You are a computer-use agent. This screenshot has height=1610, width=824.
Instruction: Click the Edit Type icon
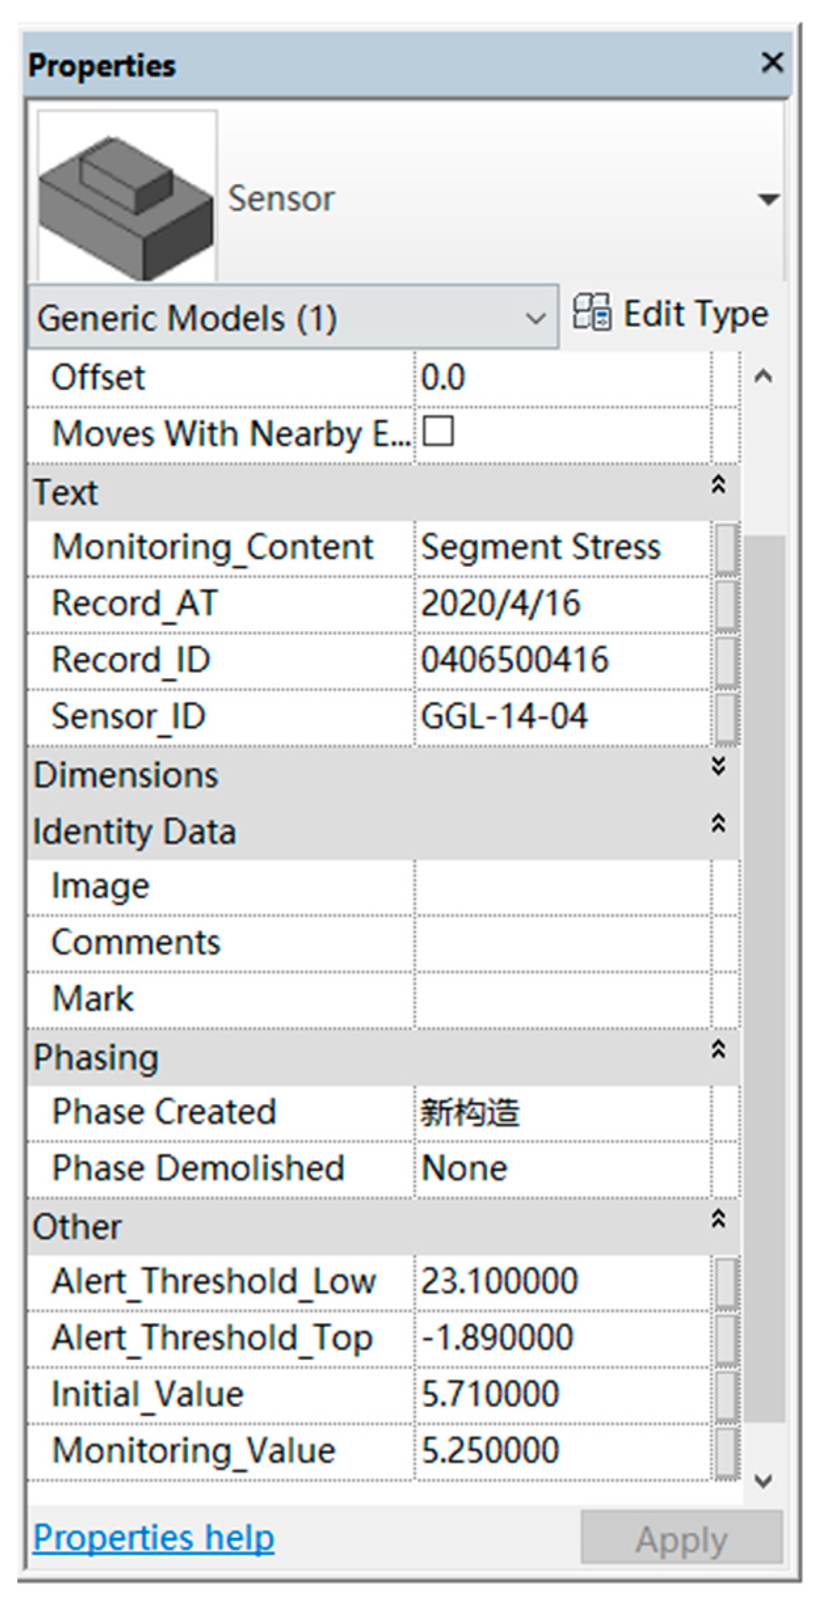(592, 313)
